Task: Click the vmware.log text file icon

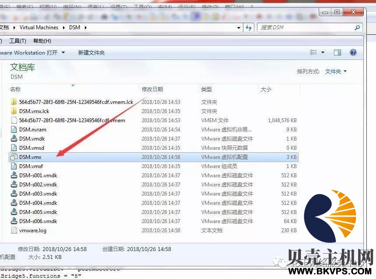Action: tap(14, 231)
